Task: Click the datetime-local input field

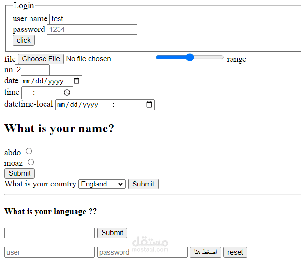Action: (105, 105)
